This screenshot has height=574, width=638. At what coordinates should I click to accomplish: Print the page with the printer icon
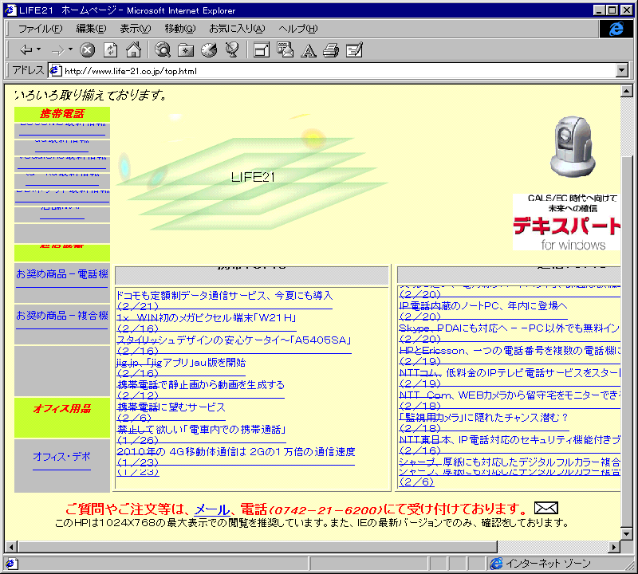[x=331, y=50]
